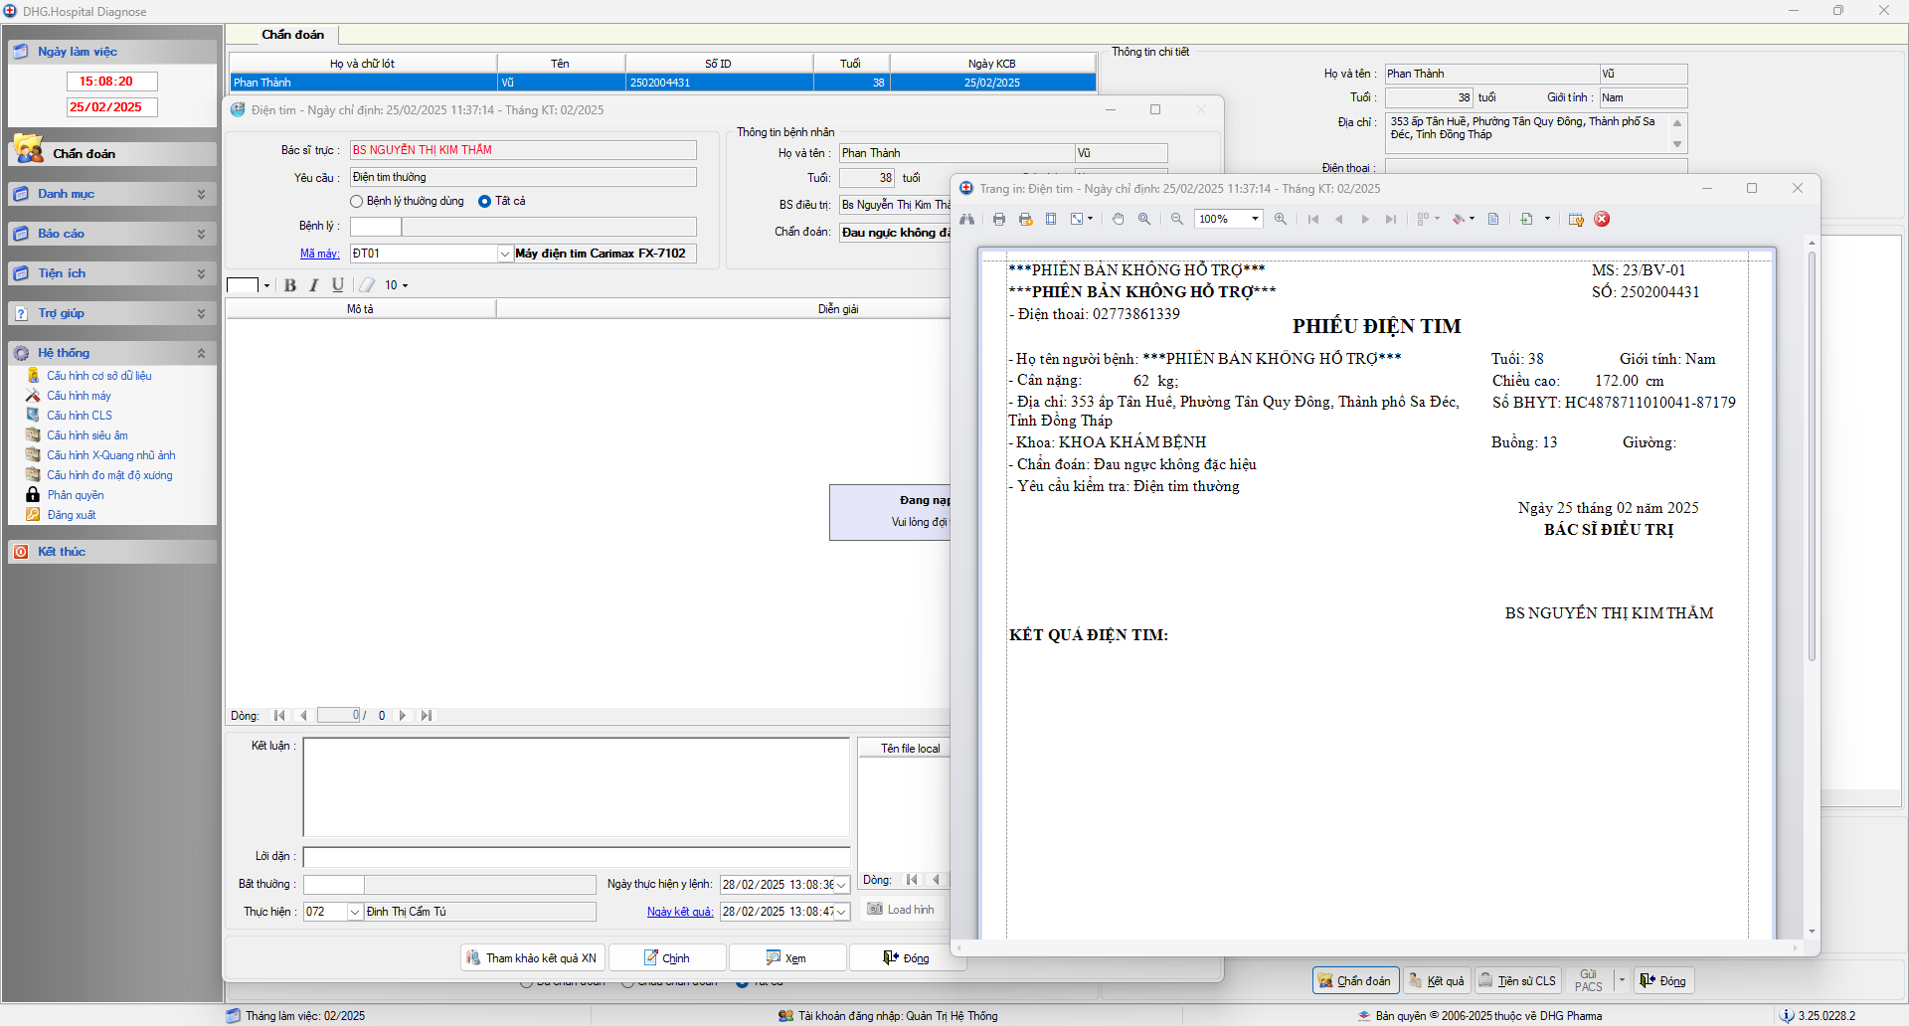Toggle Underline in the description editor
The image size is (1909, 1026).
tap(338, 285)
